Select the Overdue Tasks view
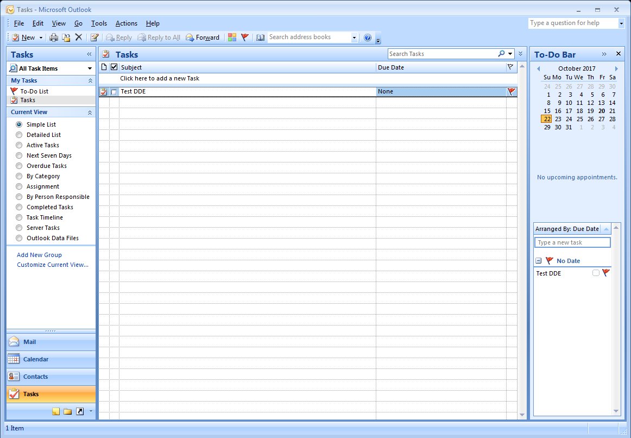 pos(19,166)
